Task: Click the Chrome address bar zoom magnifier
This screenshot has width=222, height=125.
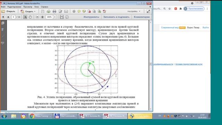Action: click(x=164, y=9)
